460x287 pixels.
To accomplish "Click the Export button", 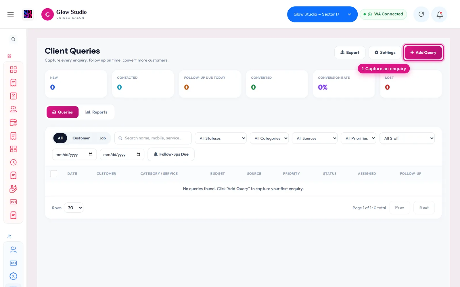I will point(350,53).
